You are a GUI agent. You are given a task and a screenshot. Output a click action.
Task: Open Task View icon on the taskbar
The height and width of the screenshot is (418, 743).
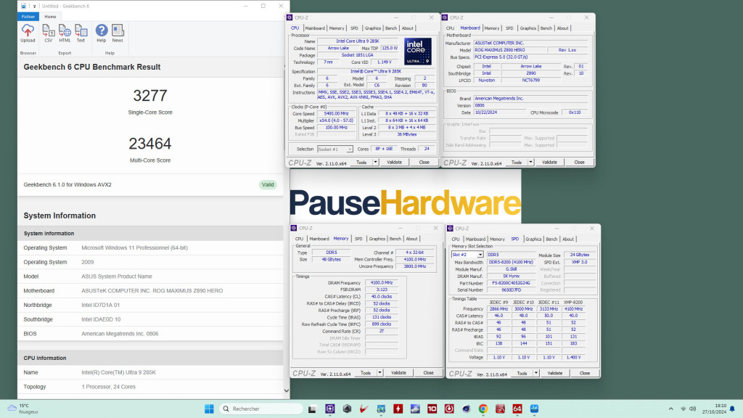coord(312,409)
